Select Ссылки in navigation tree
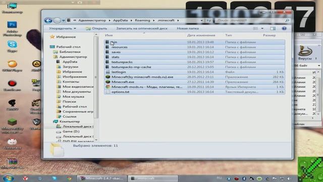This screenshot has height=182, width=323. pos(70,116)
